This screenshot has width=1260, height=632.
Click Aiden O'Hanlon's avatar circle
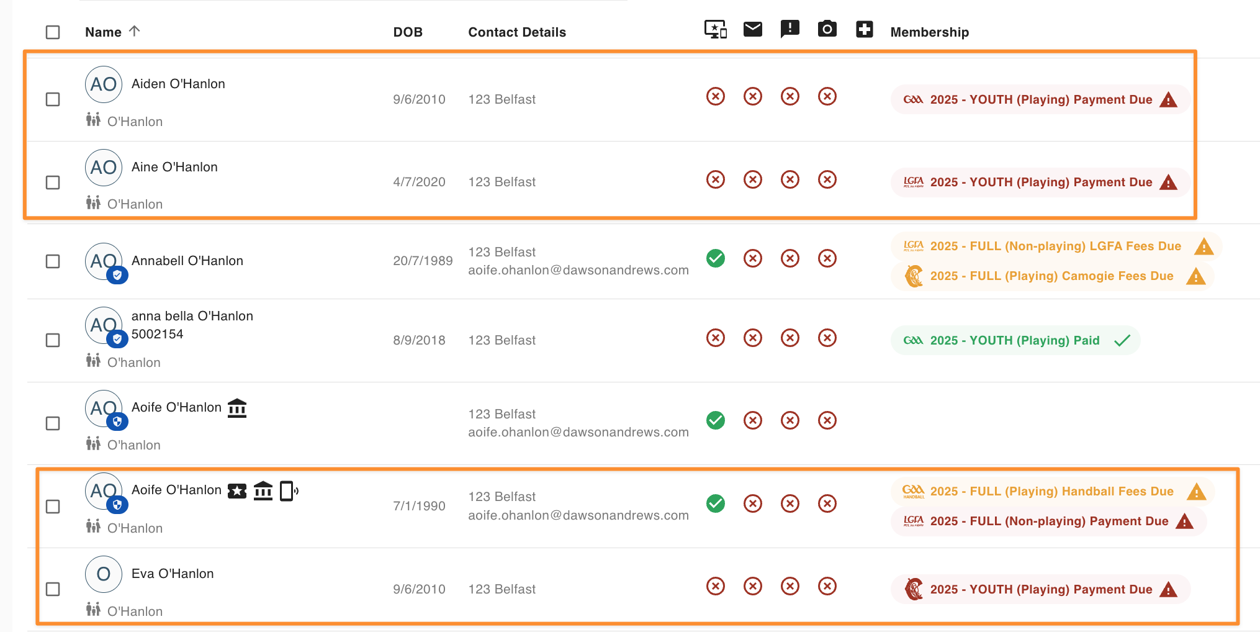[104, 84]
